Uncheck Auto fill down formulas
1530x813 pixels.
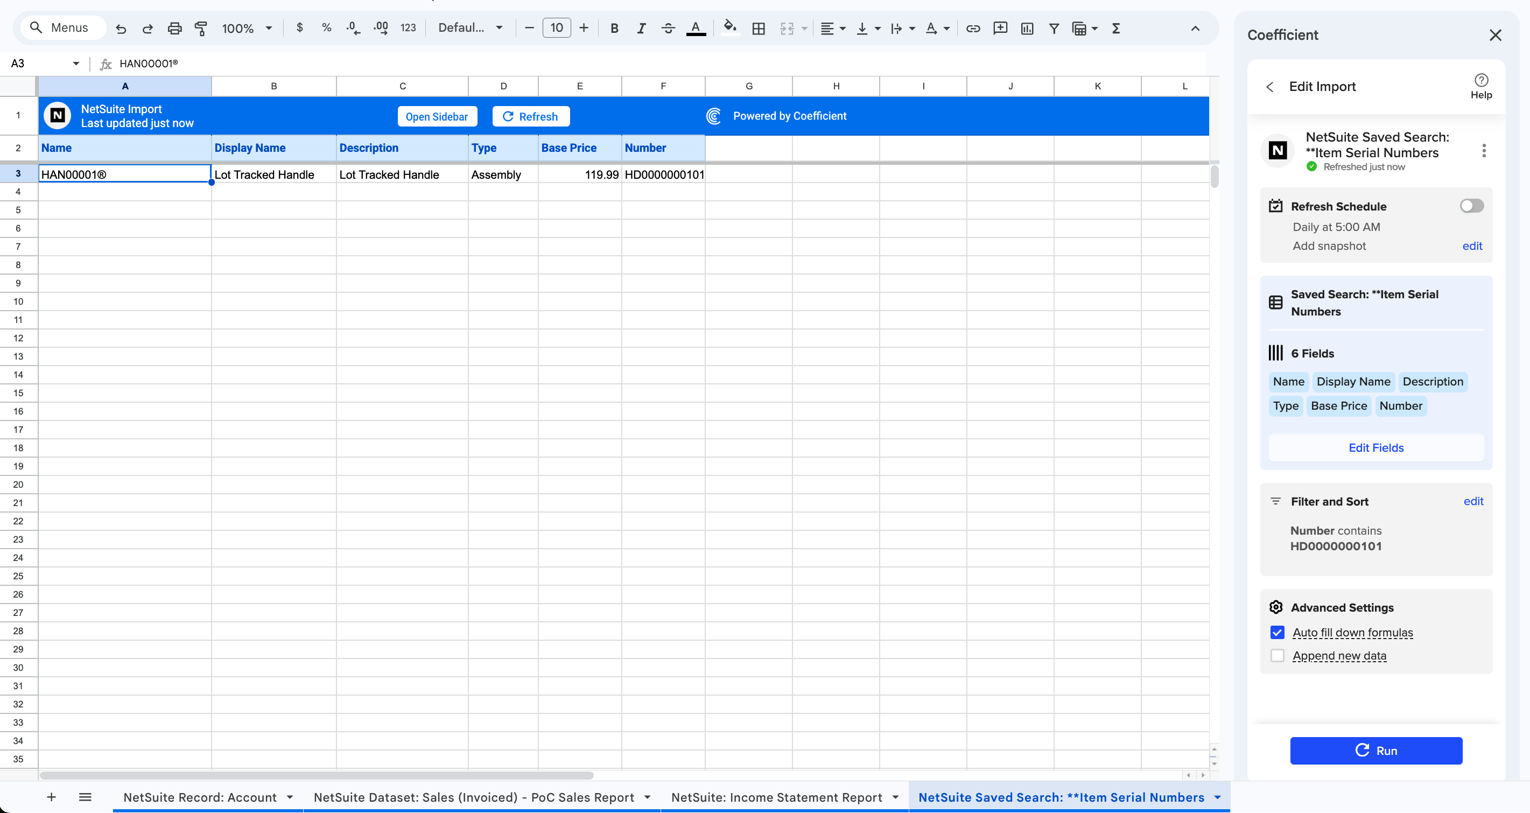point(1277,633)
